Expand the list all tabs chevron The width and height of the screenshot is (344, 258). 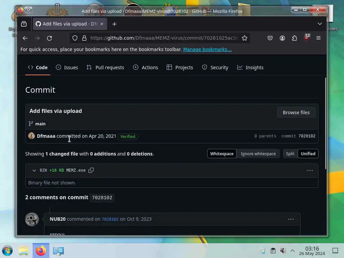click(320, 24)
